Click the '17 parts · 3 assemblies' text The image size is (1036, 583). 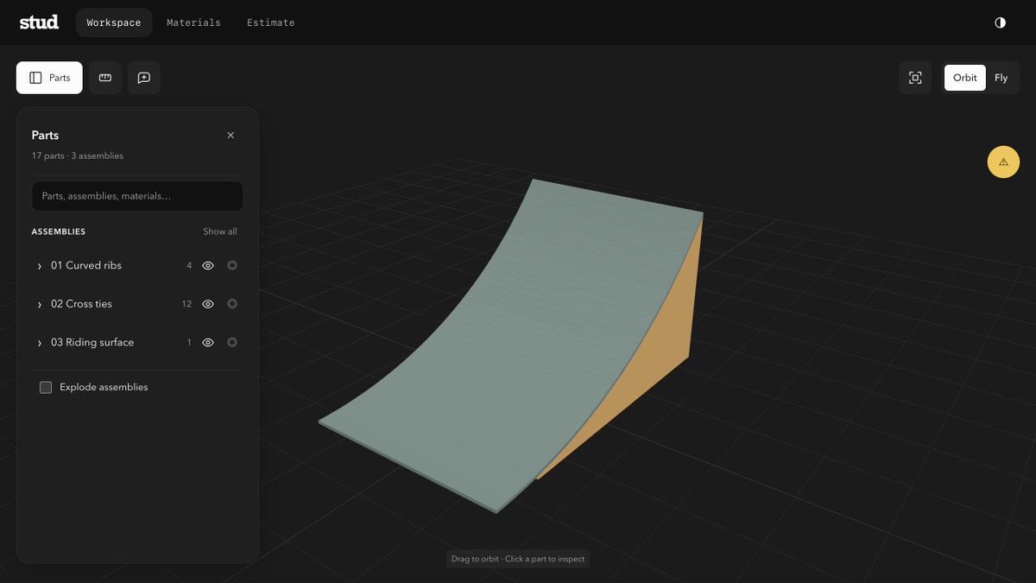[78, 156]
